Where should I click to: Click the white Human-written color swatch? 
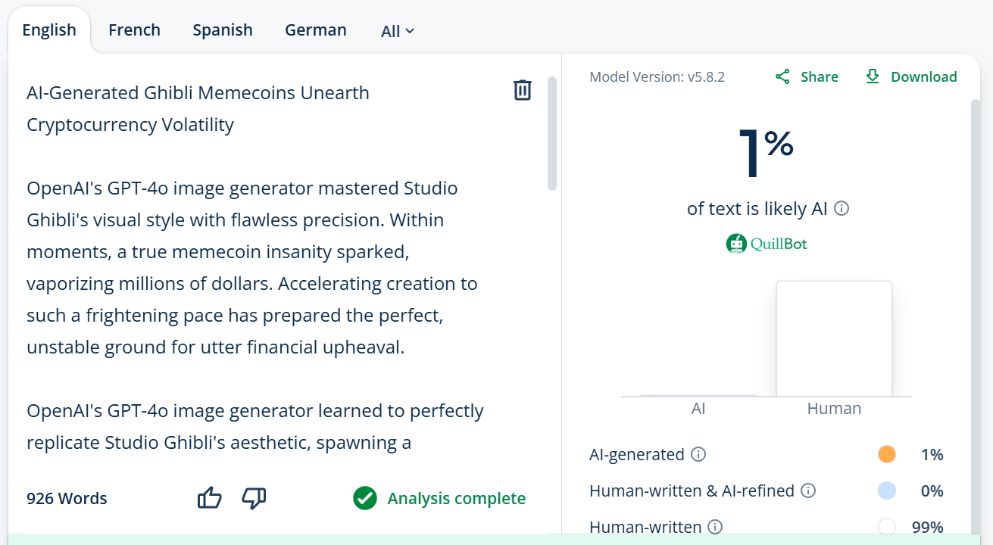pos(886,527)
